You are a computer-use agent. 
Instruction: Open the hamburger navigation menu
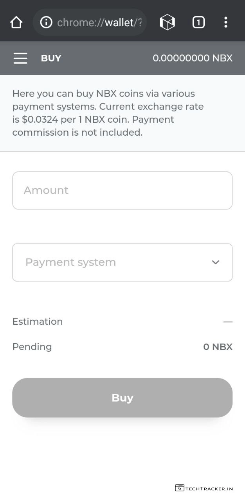coord(20,58)
